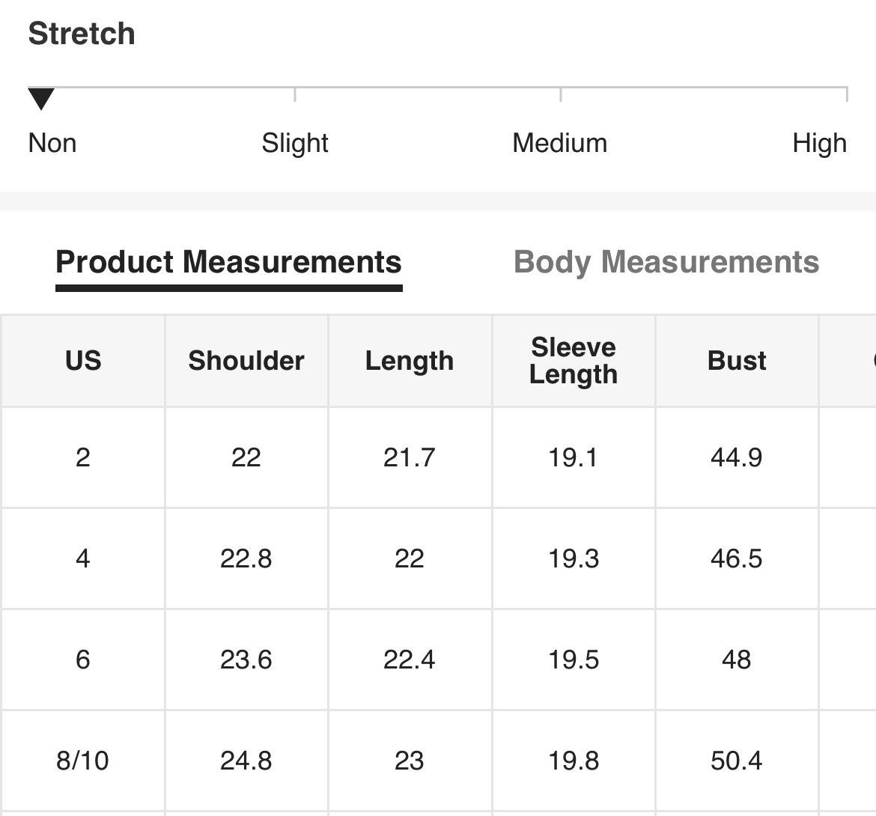This screenshot has width=876, height=816.
Task: Click sleeve length value 19.5
Action: [x=574, y=660]
